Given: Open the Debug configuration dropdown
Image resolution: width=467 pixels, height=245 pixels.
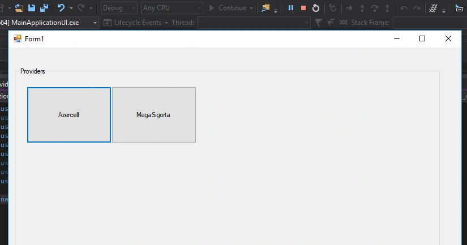Looking at the screenshot, I should pyautogui.click(x=119, y=8).
